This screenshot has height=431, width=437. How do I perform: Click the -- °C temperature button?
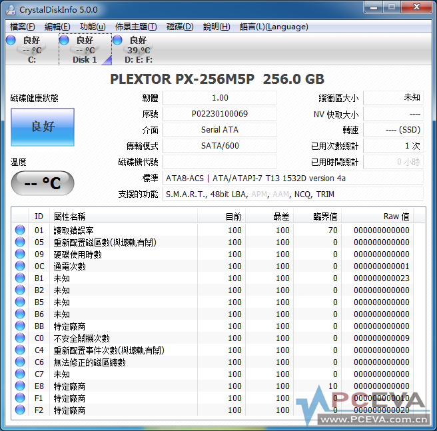pyautogui.click(x=43, y=183)
